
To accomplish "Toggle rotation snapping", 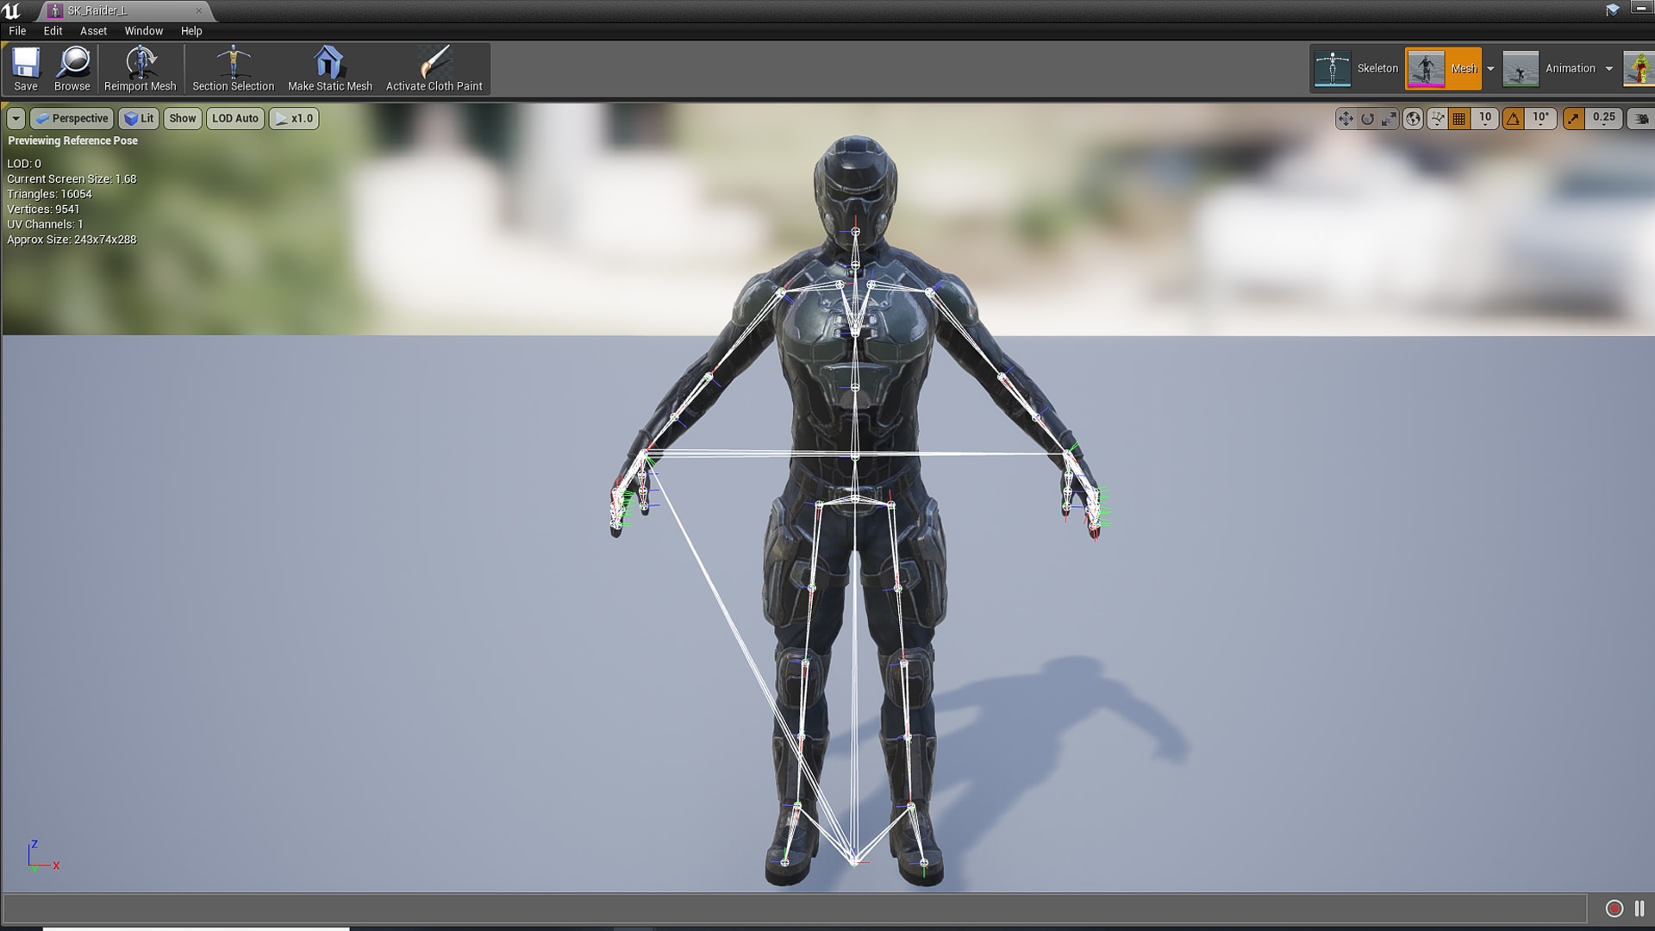I will [1514, 119].
